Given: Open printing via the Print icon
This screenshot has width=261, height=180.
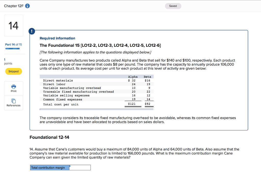Looking at the screenshot, I should click(14, 87).
